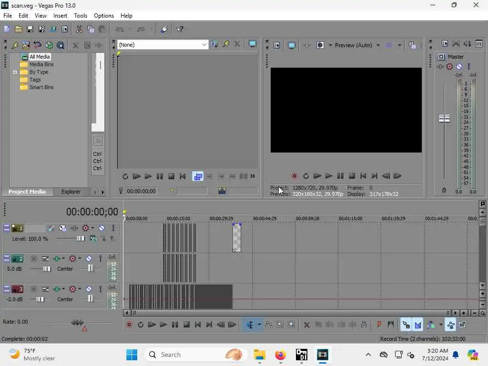
Task: Go to Start in timeline transport
Action: [x=198, y=325]
